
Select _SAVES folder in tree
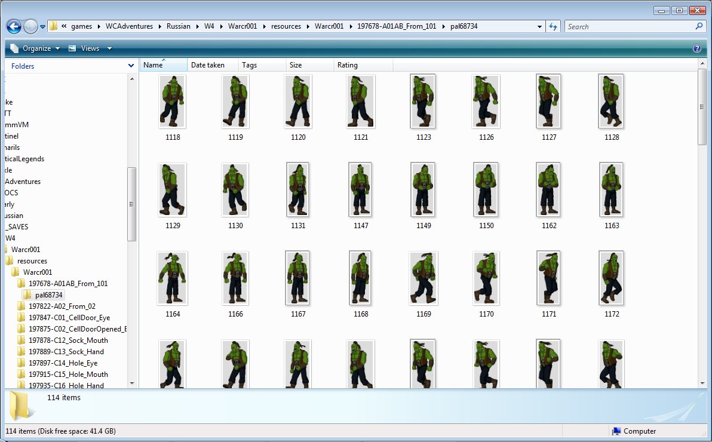point(17,227)
